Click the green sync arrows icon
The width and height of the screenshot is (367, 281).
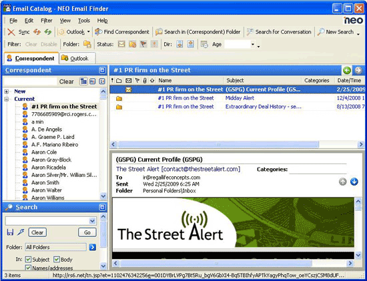[48, 32]
